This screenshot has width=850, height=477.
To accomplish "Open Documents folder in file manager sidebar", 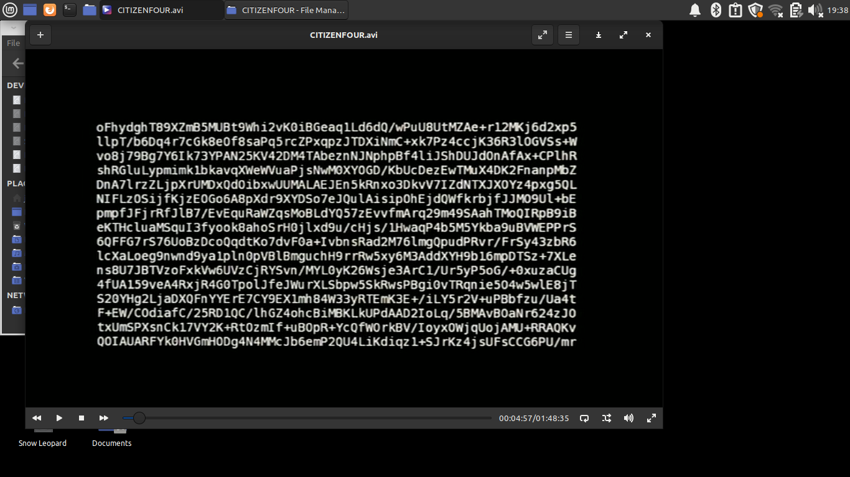I will pos(17,239).
